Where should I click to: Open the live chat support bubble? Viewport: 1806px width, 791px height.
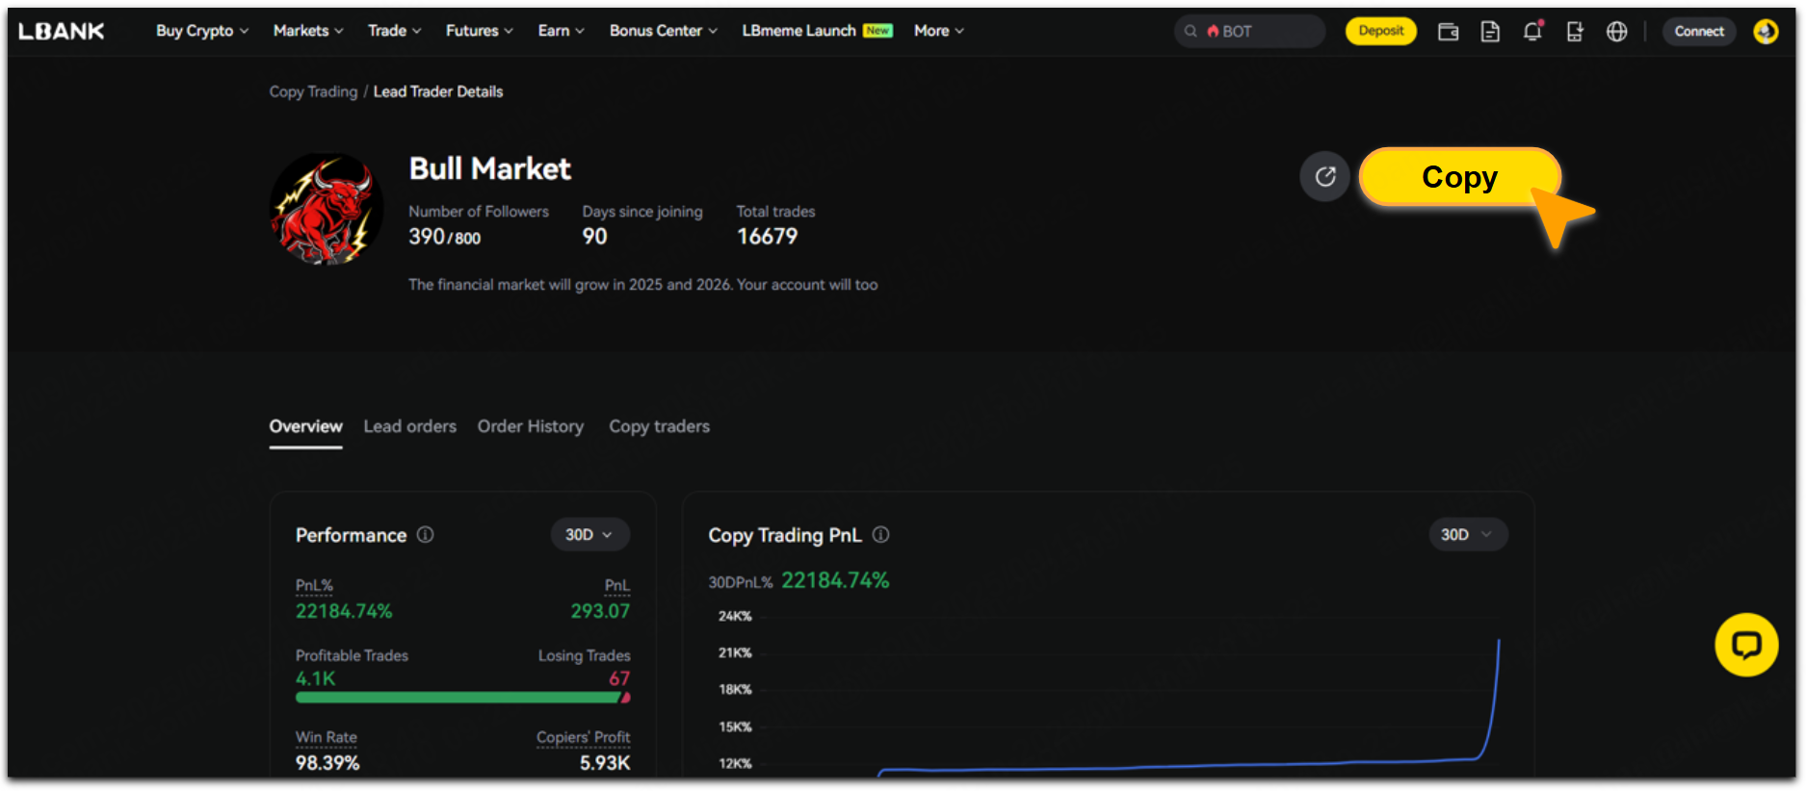click(x=1745, y=645)
